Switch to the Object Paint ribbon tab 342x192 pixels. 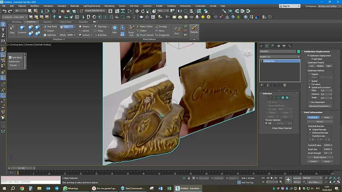coord(66,22)
